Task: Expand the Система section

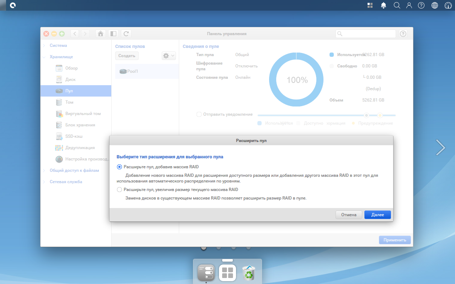Action: tap(58, 45)
